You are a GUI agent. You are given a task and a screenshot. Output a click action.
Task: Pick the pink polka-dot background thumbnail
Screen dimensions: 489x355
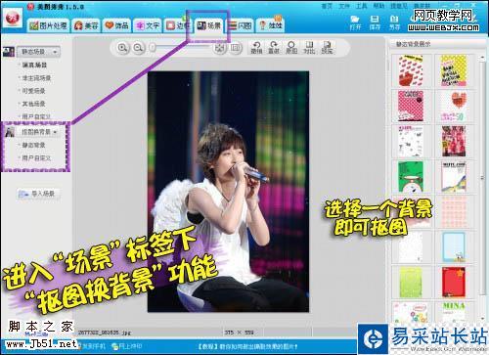pyautogui.click(x=411, y=106)
